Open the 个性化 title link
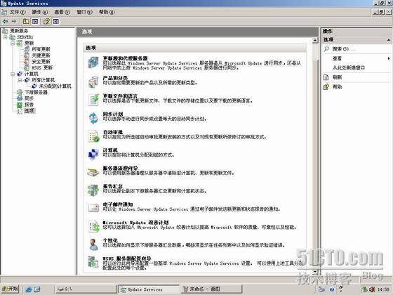Viewport: 393px width, 295px height. point(110,240)
